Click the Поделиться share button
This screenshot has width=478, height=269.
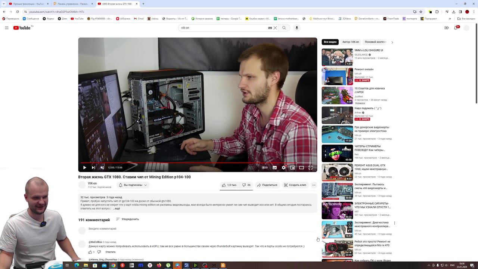[x=267, y=185]
